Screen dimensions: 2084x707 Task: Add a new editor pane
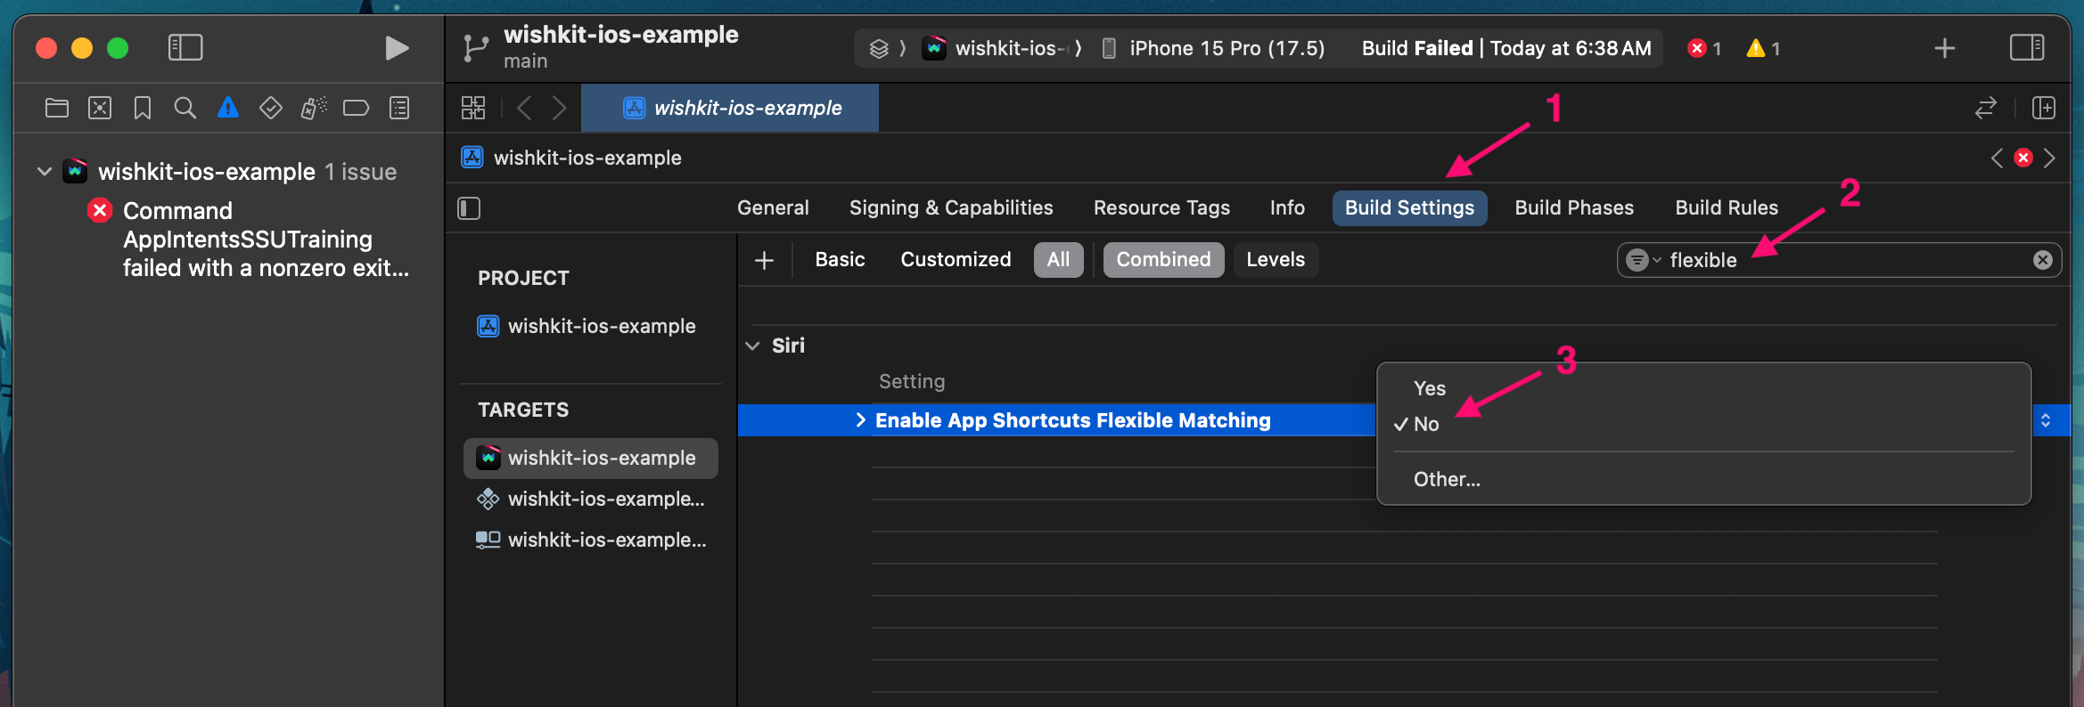point(2044,108)
